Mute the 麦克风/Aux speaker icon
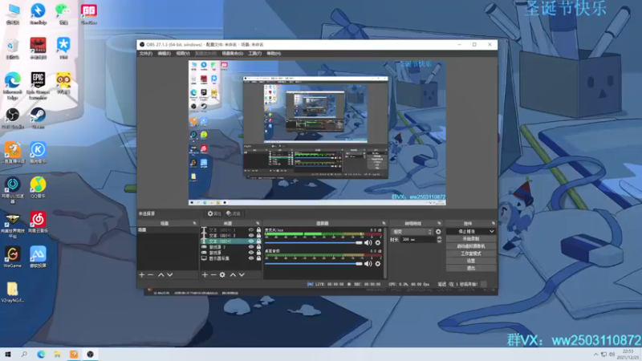The width and height of the screenshot is (642, 361). click(x=368, y=243)
